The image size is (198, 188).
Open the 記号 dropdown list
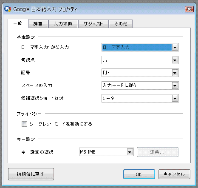coord(140,73)
